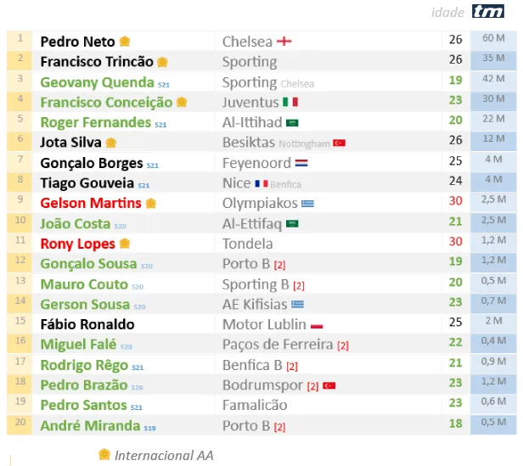The height and width of the screenshot is (466, 523).
Task: Click the England flag next to Chelsea
Action: click(x=284, y=42)
